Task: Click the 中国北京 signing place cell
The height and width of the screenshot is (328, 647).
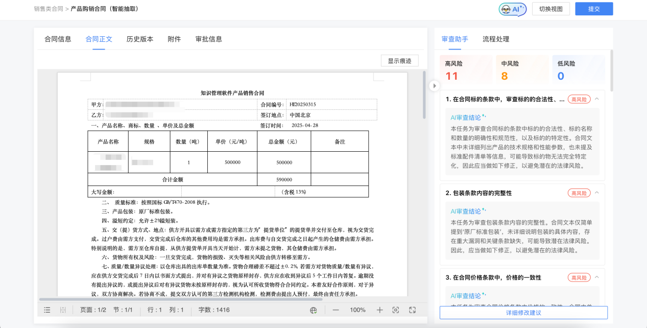Action: pos(300,115)
